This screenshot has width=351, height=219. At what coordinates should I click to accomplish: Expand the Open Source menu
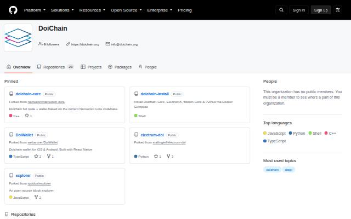click(126, 10)
